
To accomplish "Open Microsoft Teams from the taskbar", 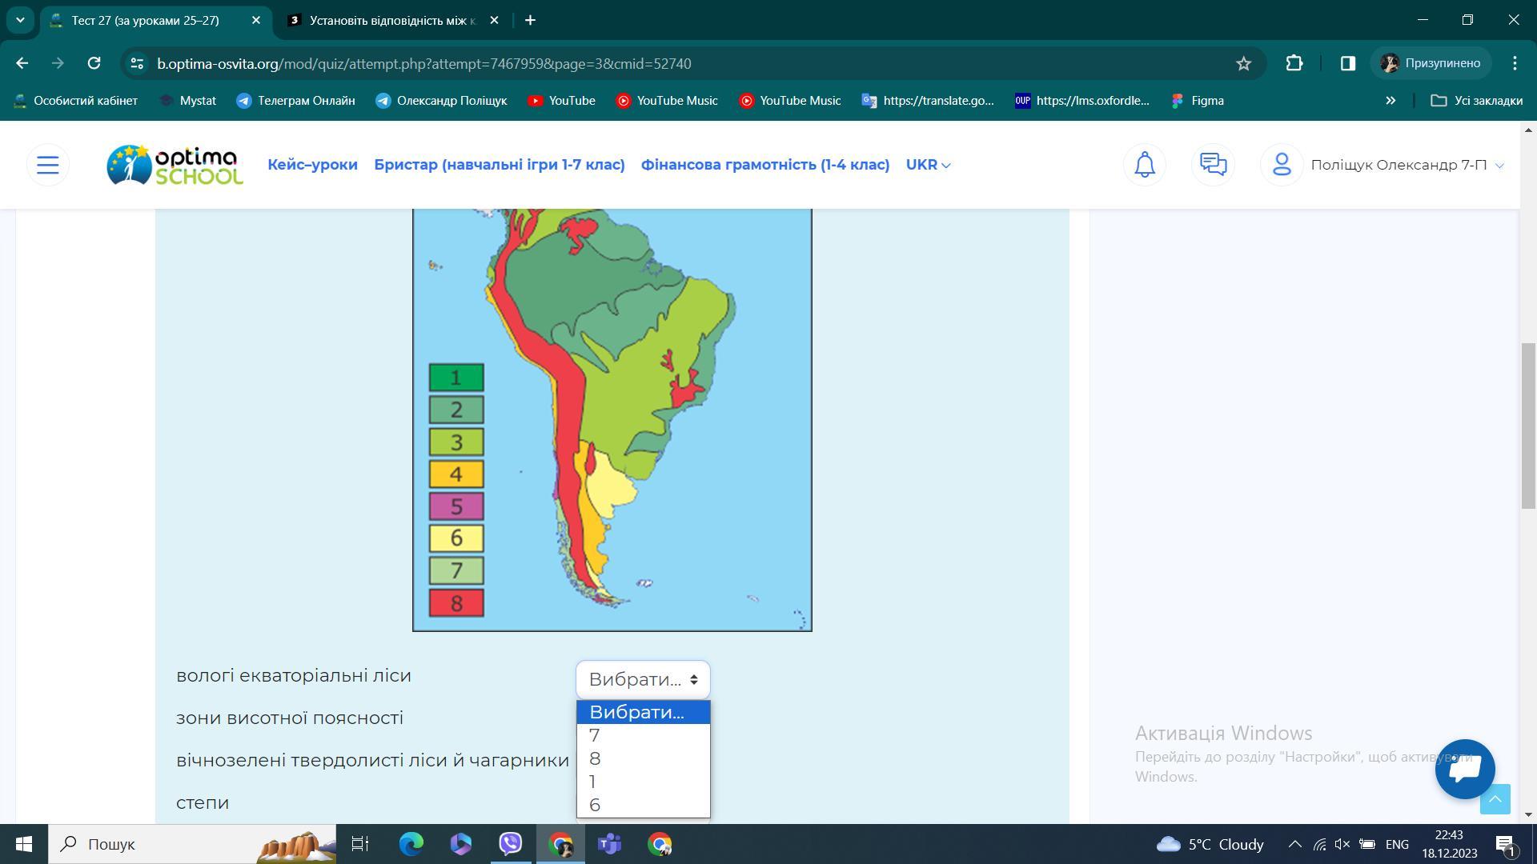I will click(x=609, y=844).
